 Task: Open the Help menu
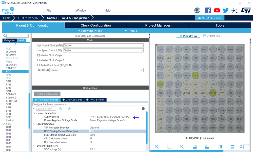(108, 10)
